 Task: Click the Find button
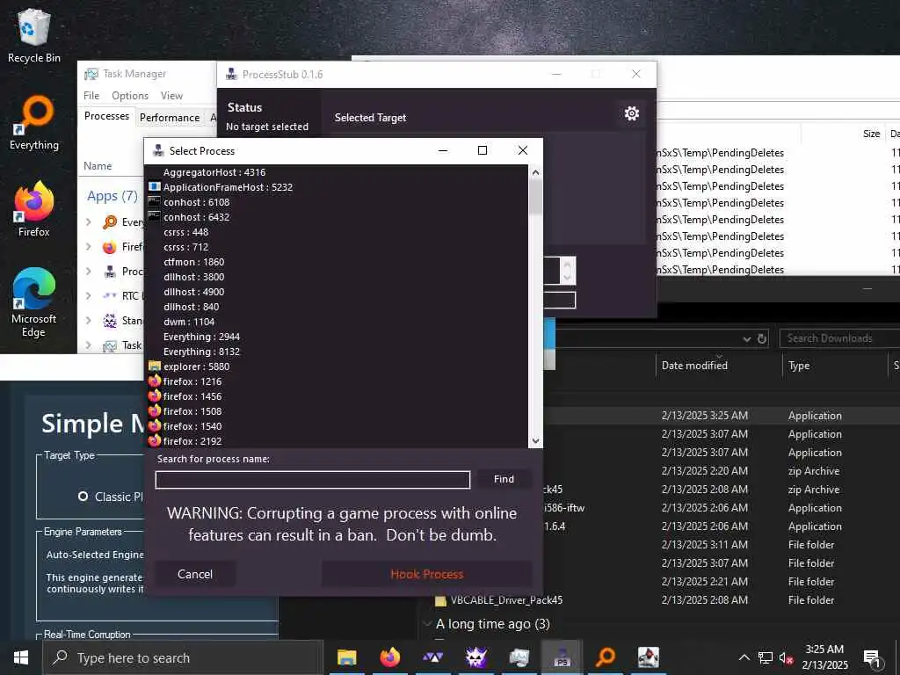click(x=504, y=479)
